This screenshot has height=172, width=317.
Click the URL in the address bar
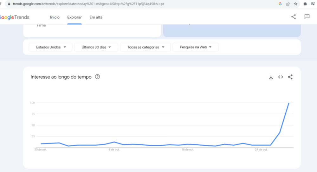coord(89,4)
